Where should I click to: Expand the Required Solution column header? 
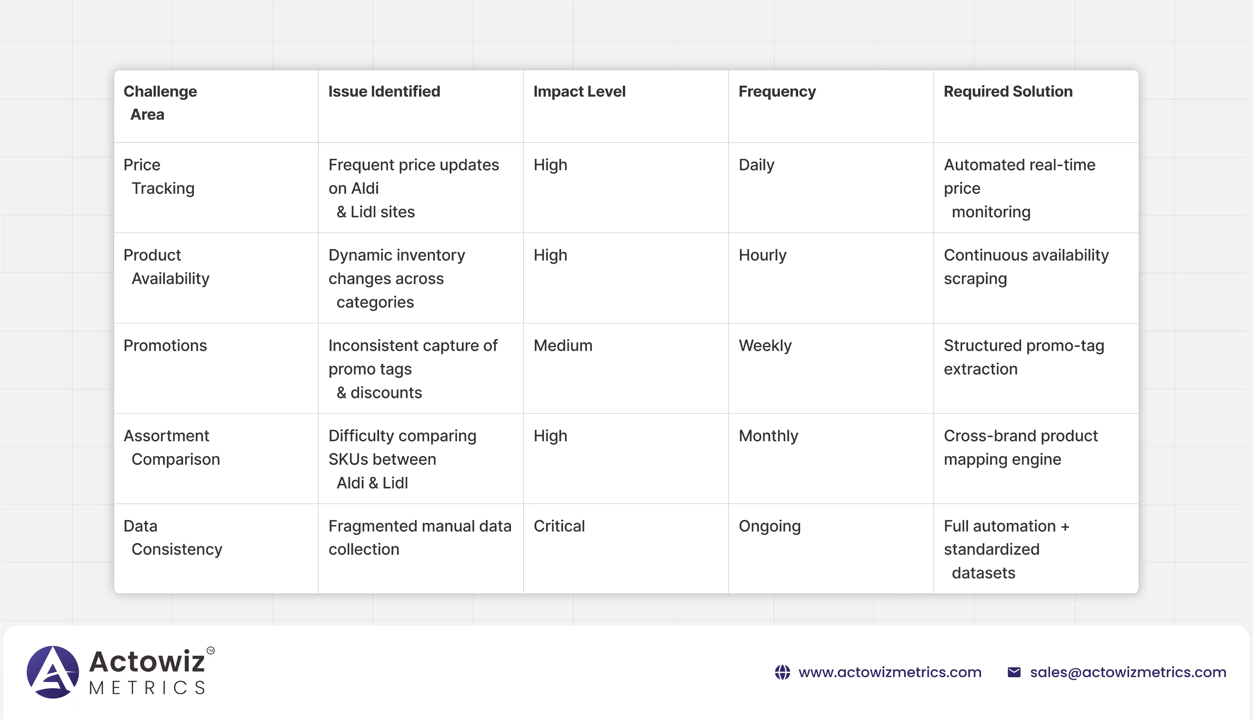click(1008, 92)
